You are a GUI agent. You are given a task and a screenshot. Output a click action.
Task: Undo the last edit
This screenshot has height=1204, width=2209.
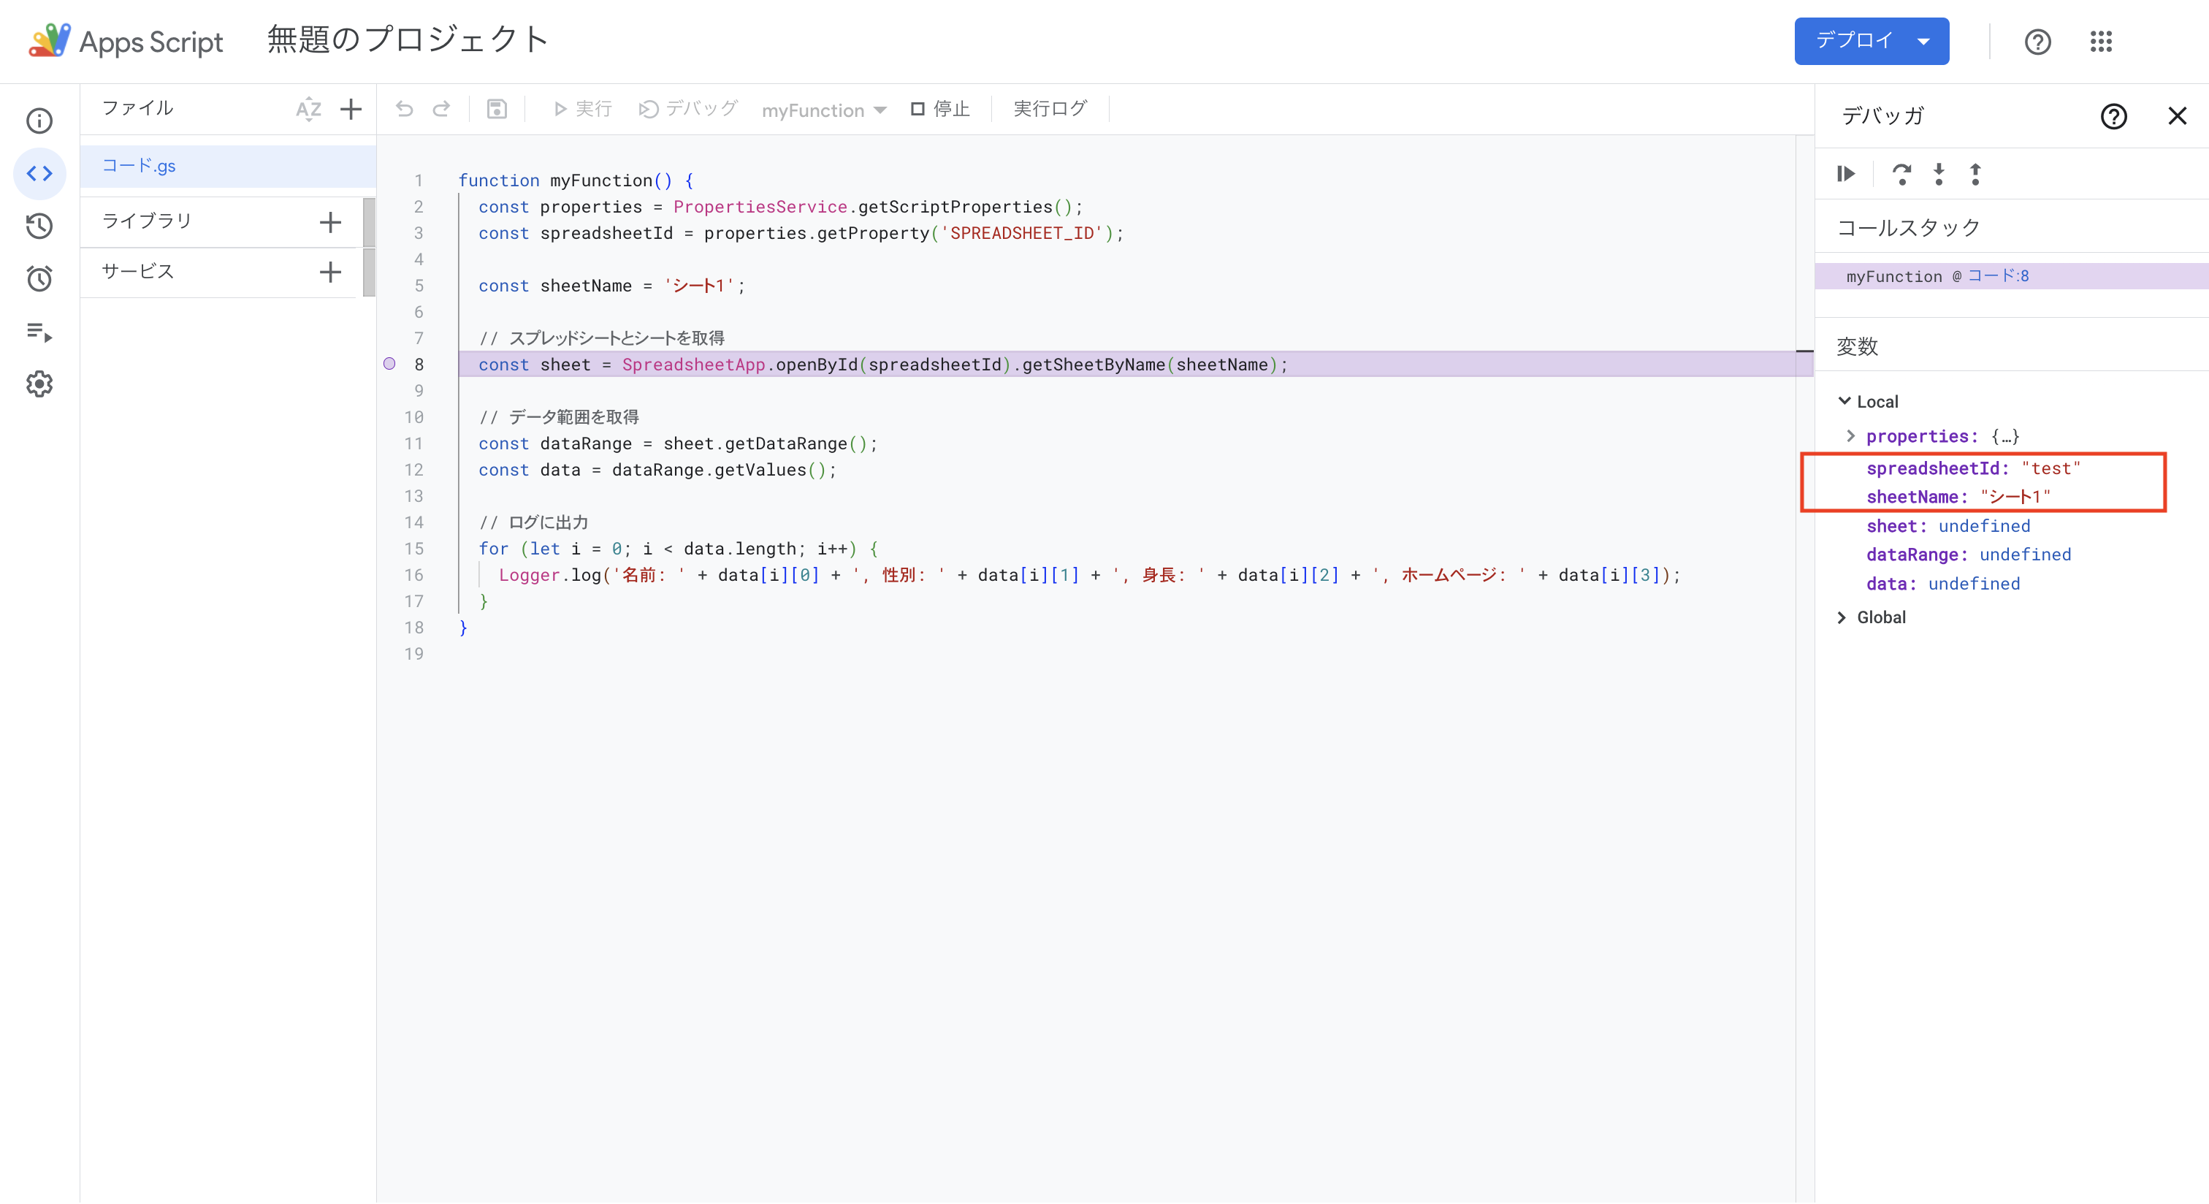coord(404,109)
